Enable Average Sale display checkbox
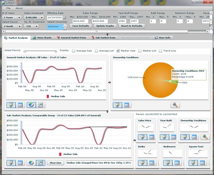 coord(74,51)
